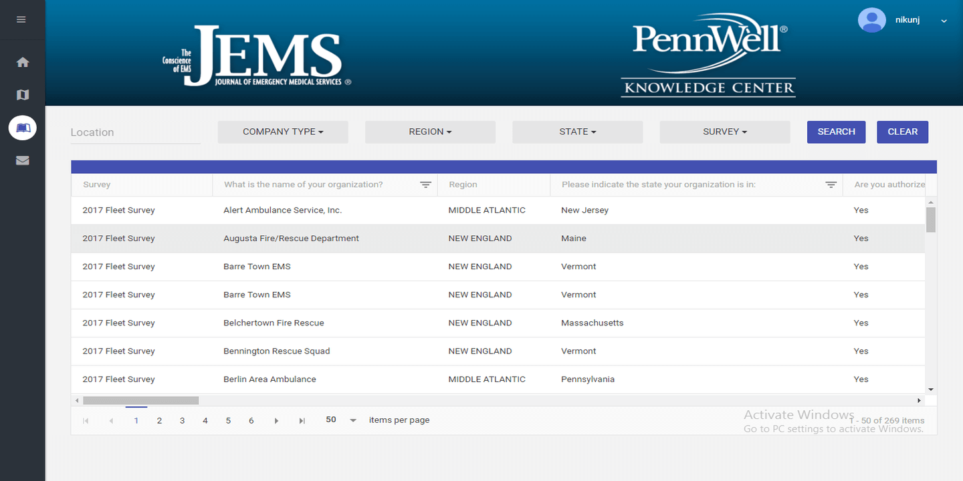Click horizontal scrollbar thumb of table

[140, 401]
